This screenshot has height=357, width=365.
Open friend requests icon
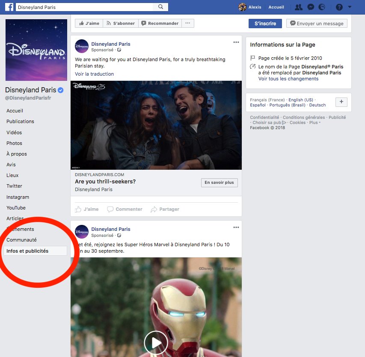[x=298, y=7]
